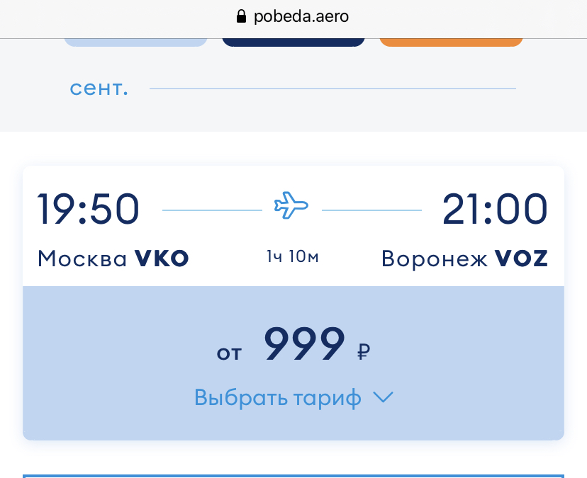Open the Выбрать тариф fare selector
Screen dimensions: 587x478
tap(278, 397)
